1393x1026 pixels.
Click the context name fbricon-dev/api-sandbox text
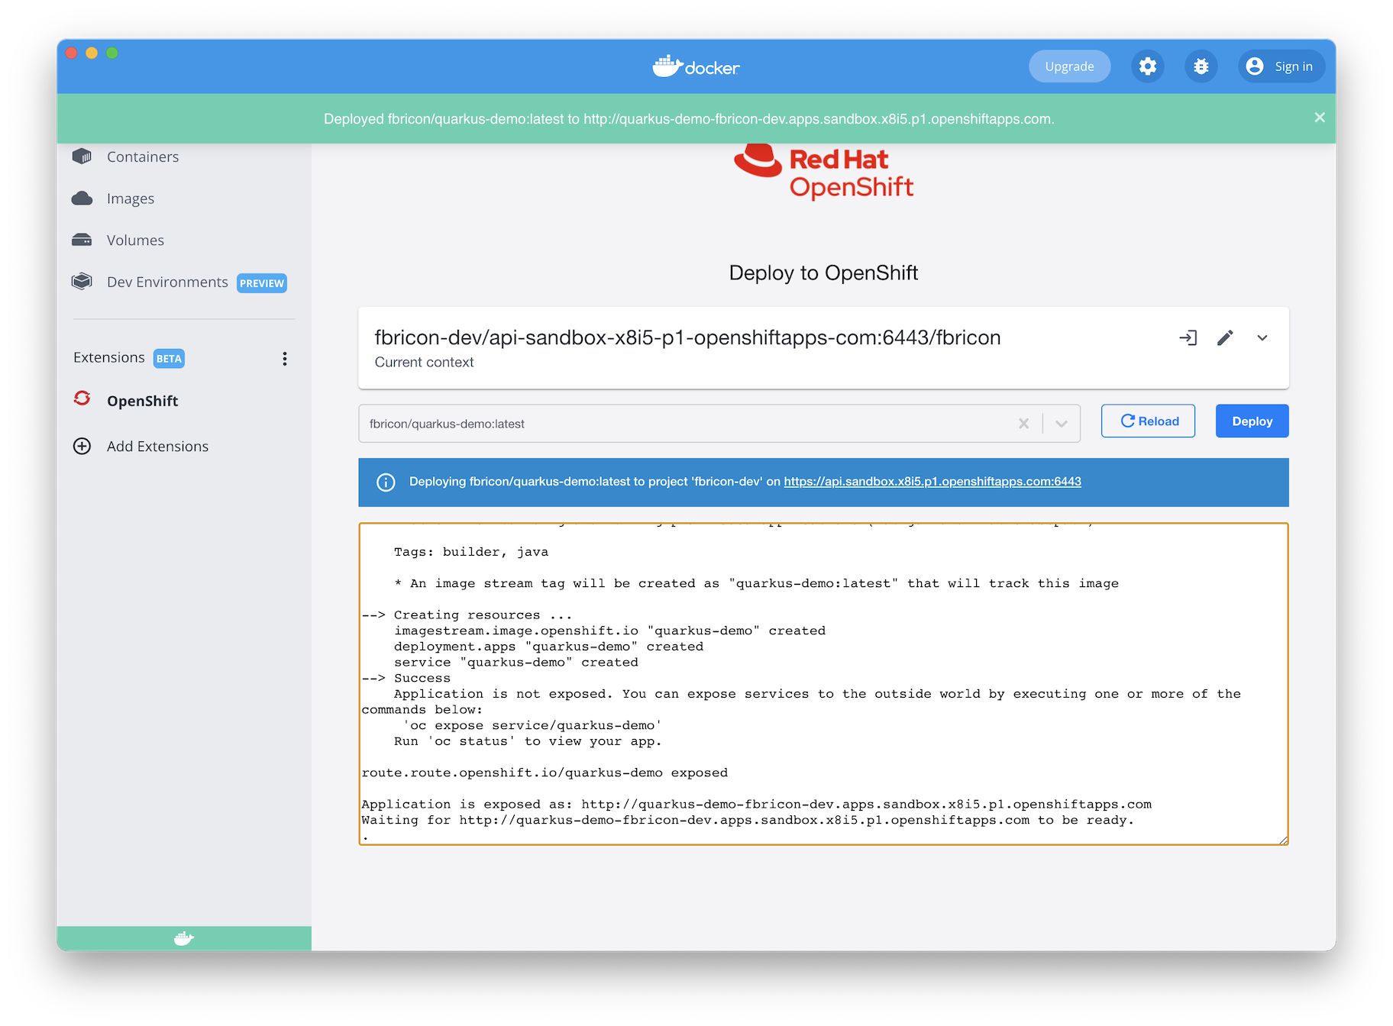(687, 337)
